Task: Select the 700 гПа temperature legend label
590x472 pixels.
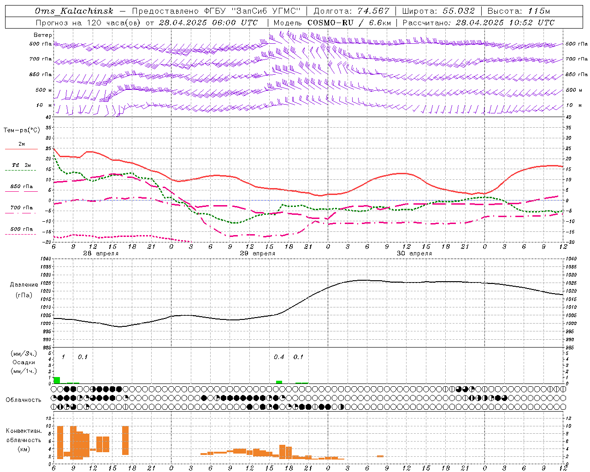Action: point(22,208)
